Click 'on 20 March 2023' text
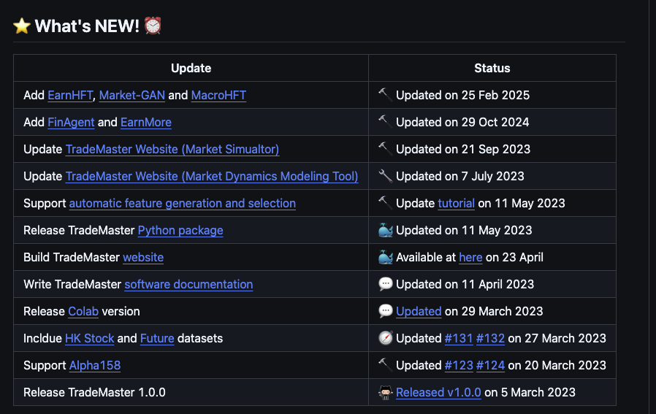Screen dimensions: 656x414 [557, 366]
